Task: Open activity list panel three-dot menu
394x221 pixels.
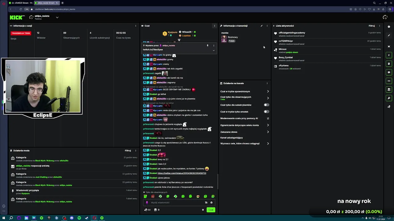Action: 380,26
